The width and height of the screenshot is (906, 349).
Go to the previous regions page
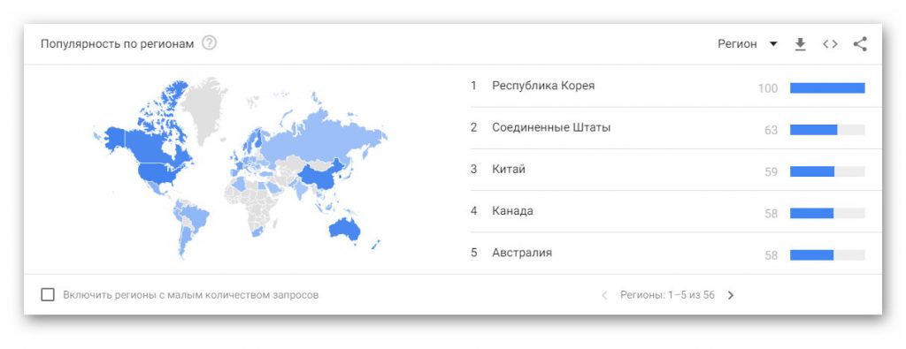click(604, 295)
